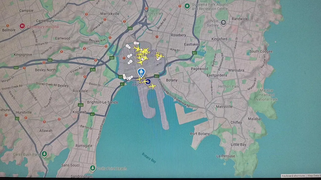Image resolution: width=321 pixels, height=180 pixels.
Task: Click station marker above Rosebery label
Action: pyautogui.click(x=157, y=37)
